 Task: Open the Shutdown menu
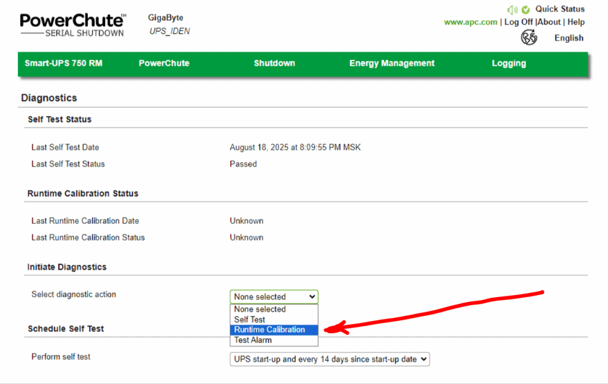[x=274, y=63]
